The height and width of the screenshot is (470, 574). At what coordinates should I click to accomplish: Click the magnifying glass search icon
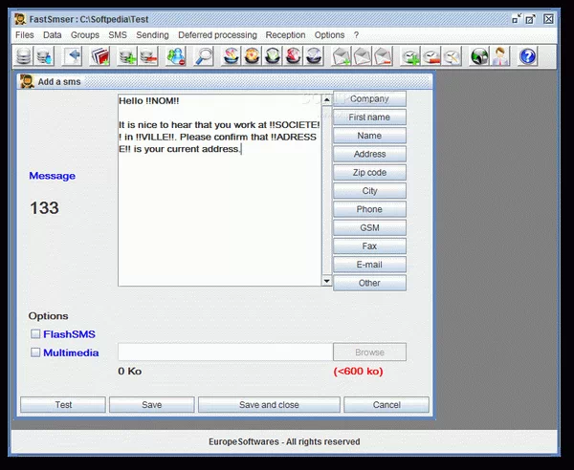[204, 56]
